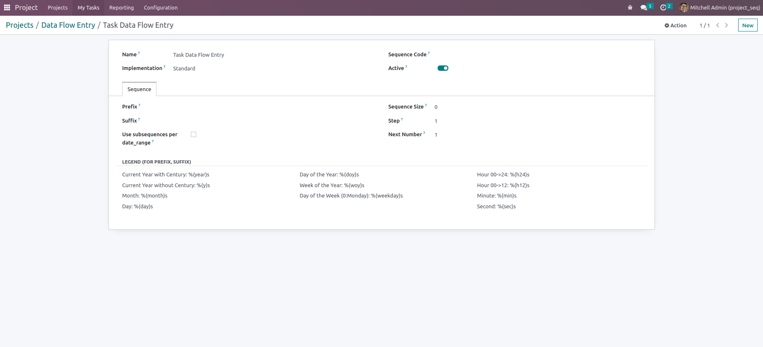Click 'Minute: %(min)s' legend text

coord(497,195)
